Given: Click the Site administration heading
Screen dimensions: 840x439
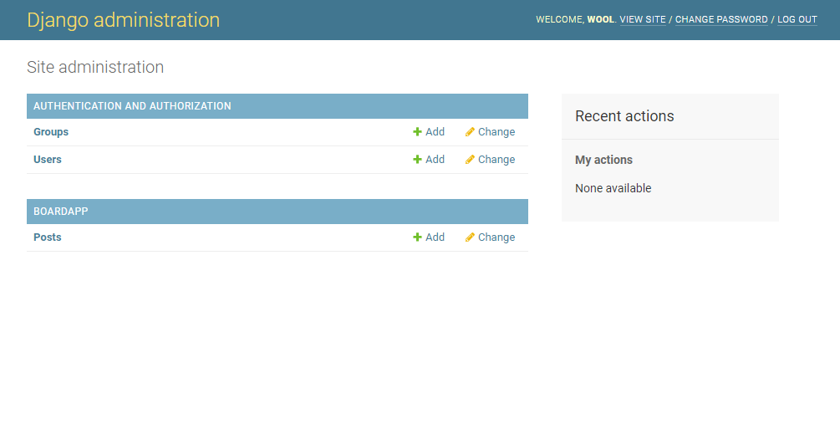Looking at the screenshot, I should point(95,67).
